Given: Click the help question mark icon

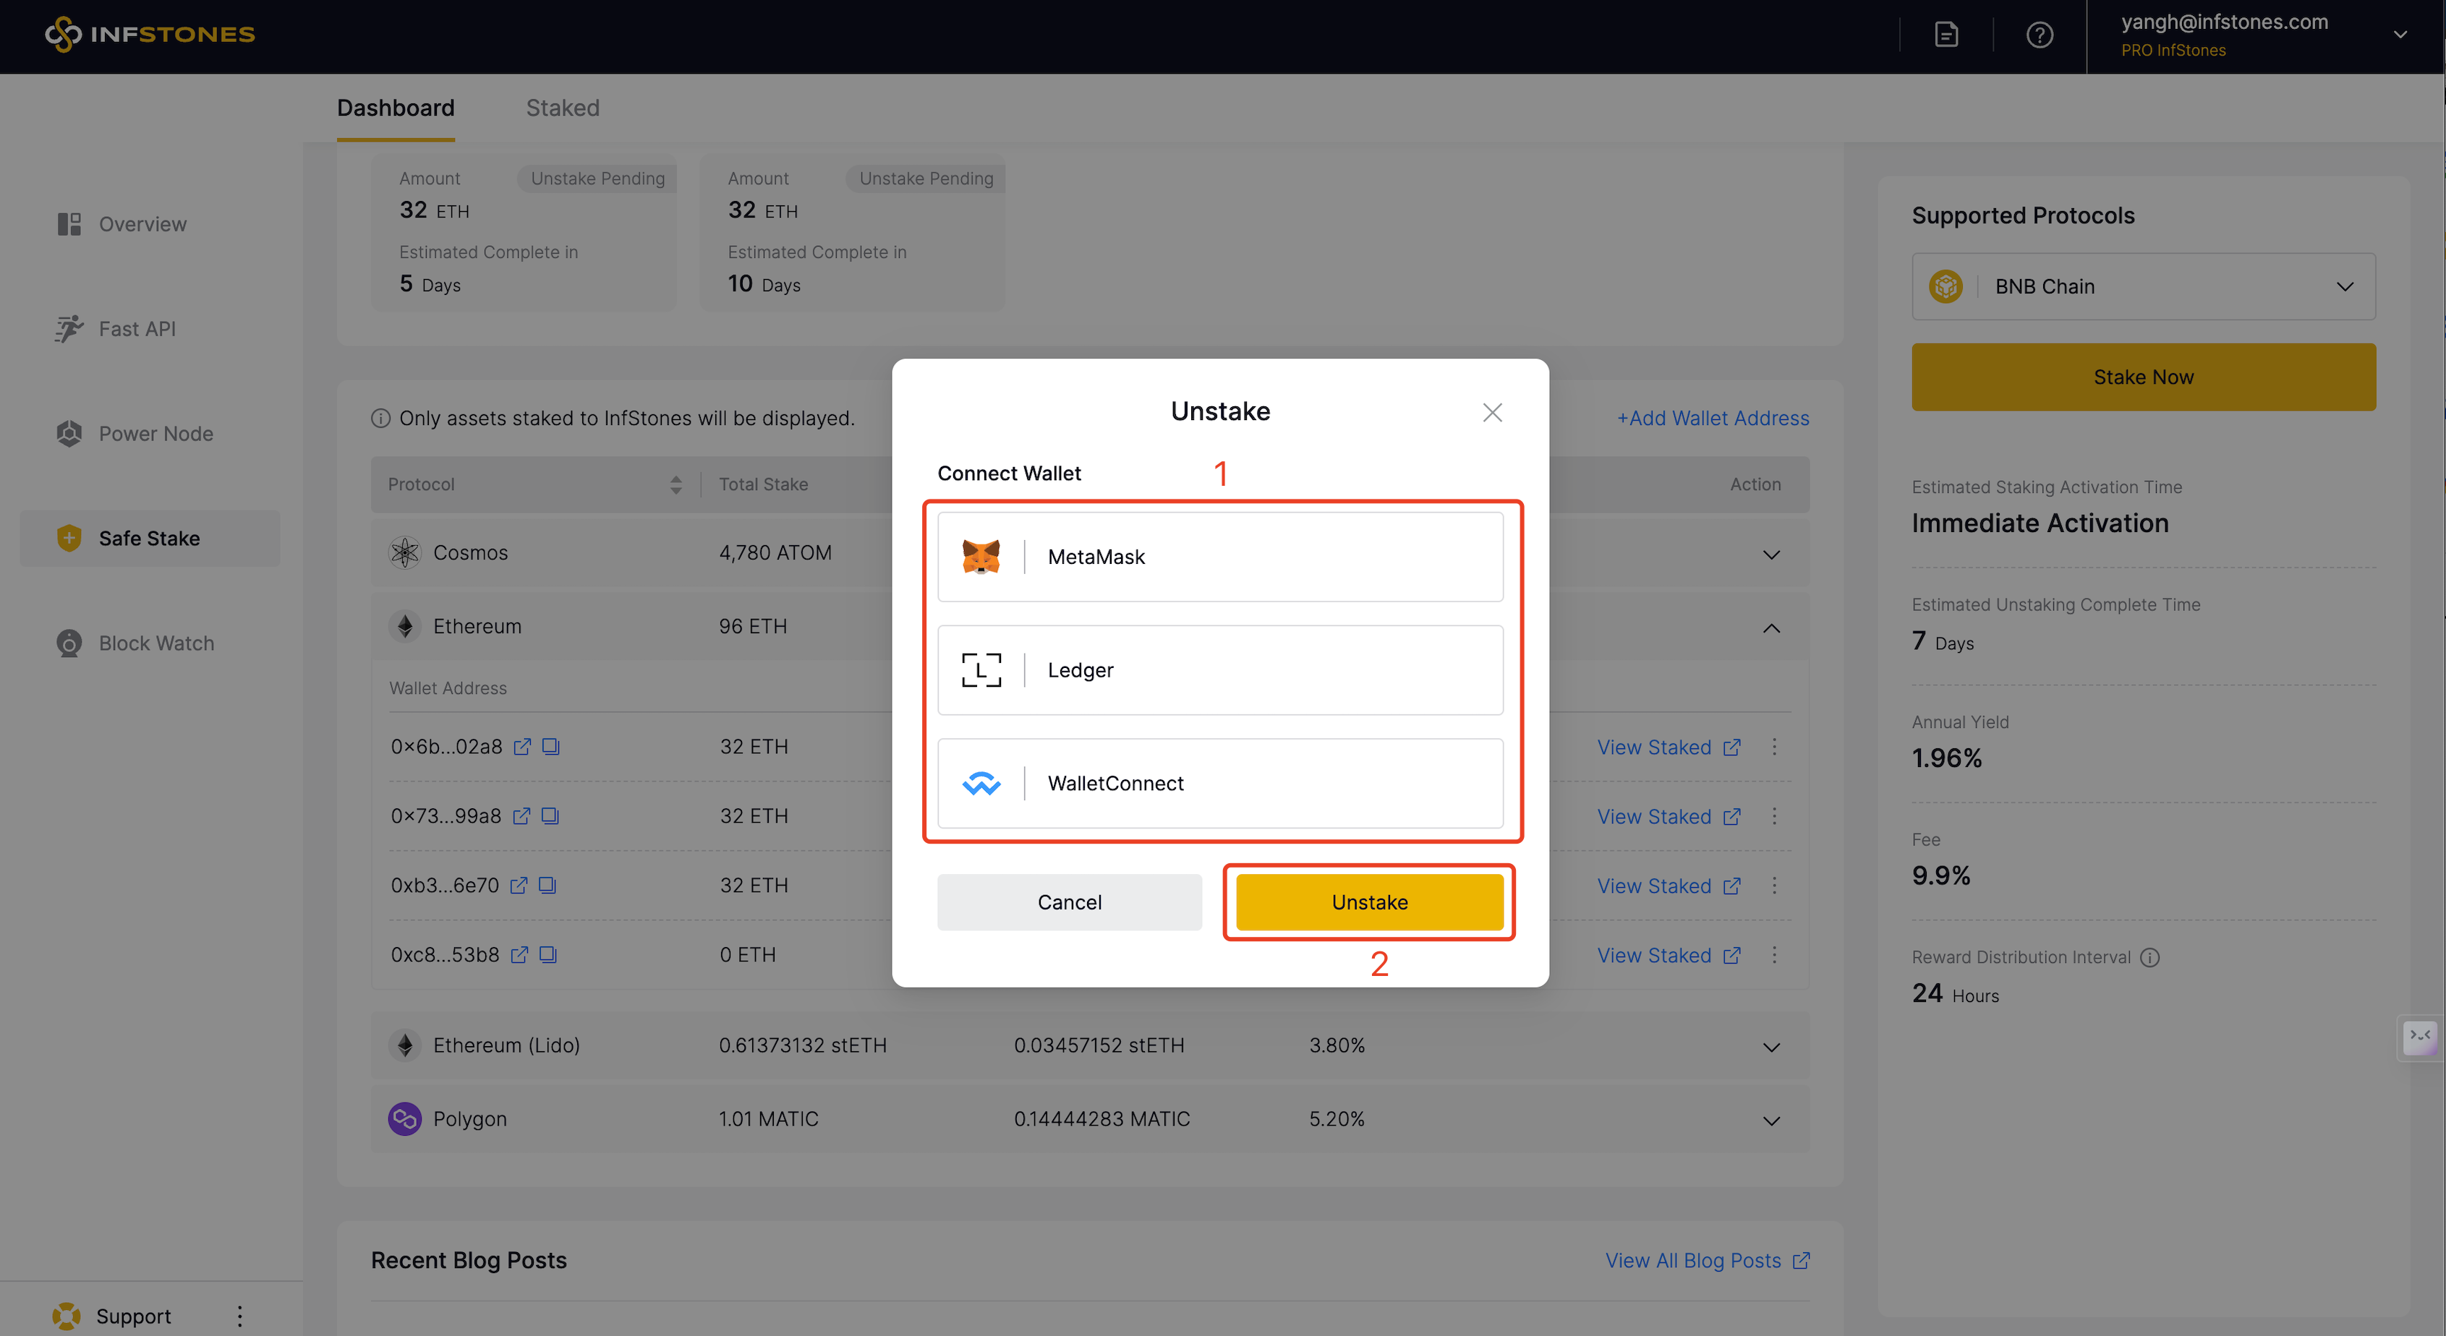Looking at the screenshot, I should point(2039,35).
